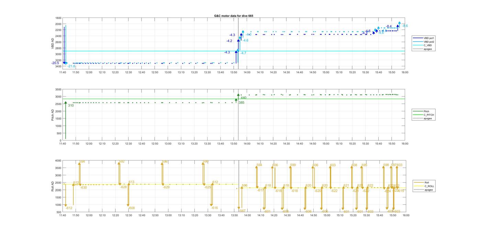Viewport: 481px width, 238px height.
Task: Click the '-21.8' VBD annotation
Action: pyautogui.click(x=71, y=66)
